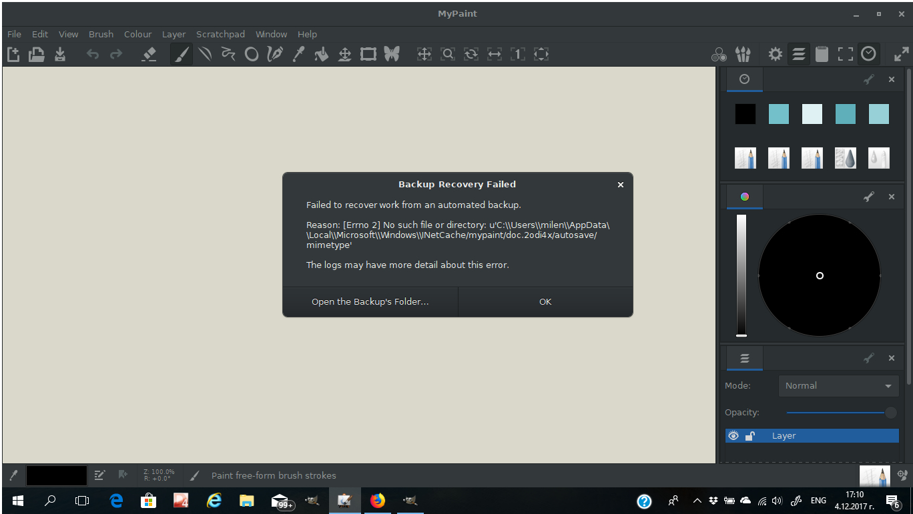Viewport: 913px width, 514px height.
Task: Click the circular colour wheel
Action: coord(820,275)
